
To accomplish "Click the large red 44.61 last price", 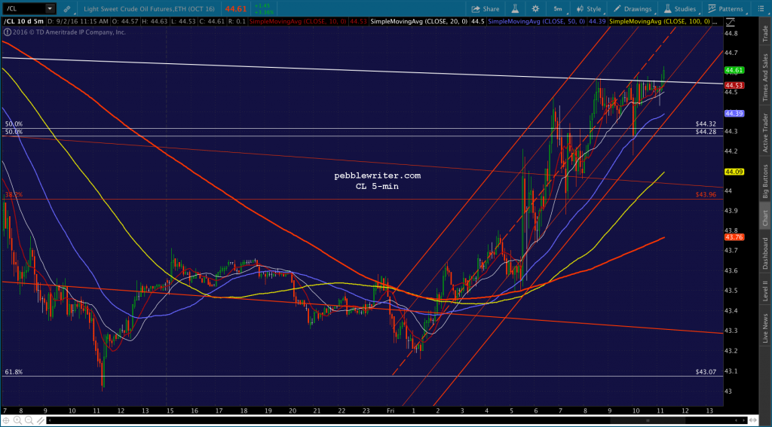I will coord(237,8).
